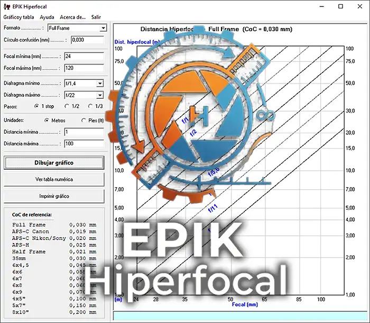Click the '6x4,5' reference row
Image resolution: width=370 pixels, height=323 pixels.
coord(54,265)
